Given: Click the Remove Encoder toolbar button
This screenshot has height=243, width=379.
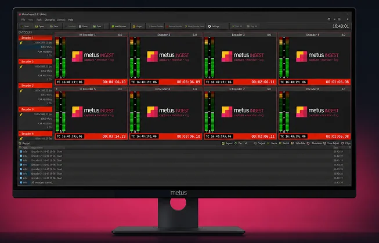Looking at the screenshot, I should tap(174, 26).
